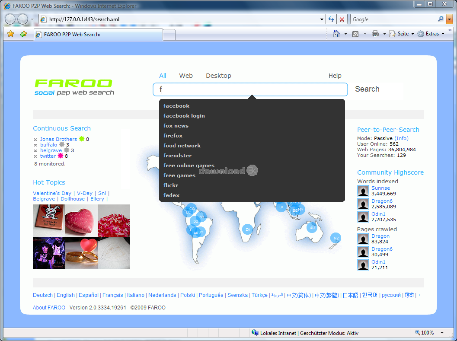Screen dimensions: 457x341
Task: Open the Help link
Action: pyautogui.click(x=335, y=76)
